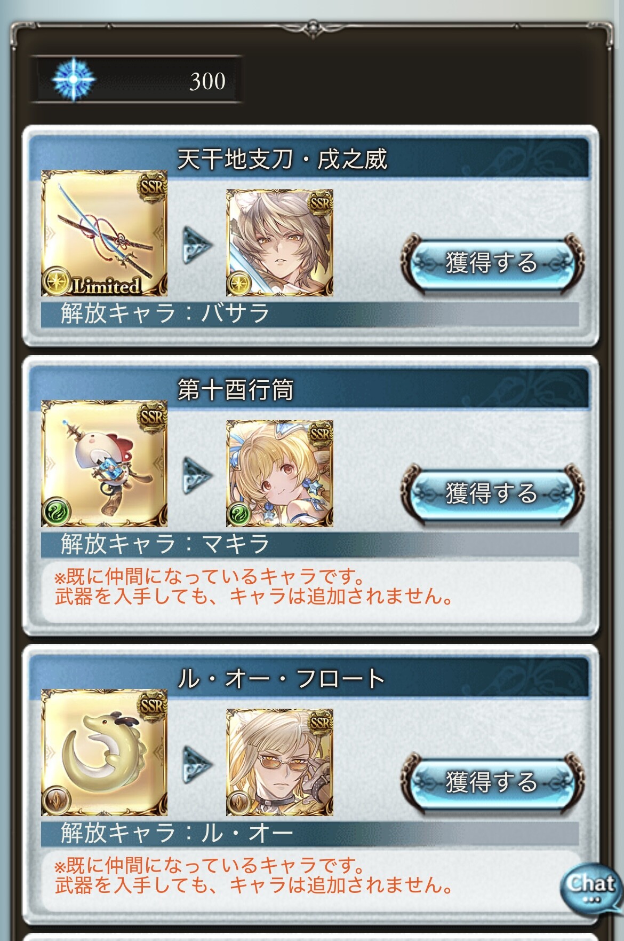This screenshot has width=624, height=941.
Task: Tap the Limited badge on katana
Action: 107,286
